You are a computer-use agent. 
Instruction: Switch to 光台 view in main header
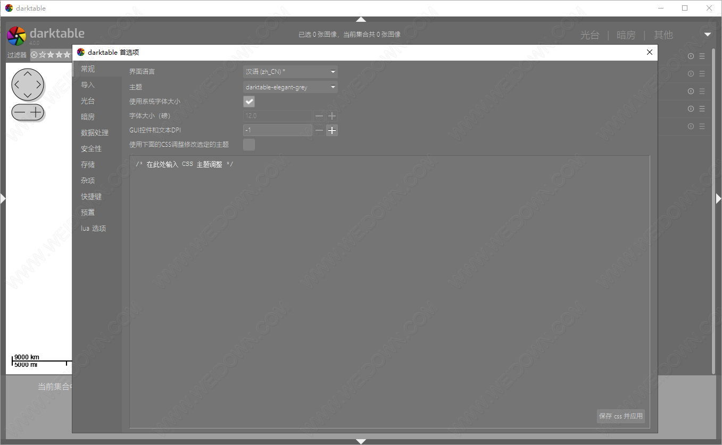click(x=590, y=35)
